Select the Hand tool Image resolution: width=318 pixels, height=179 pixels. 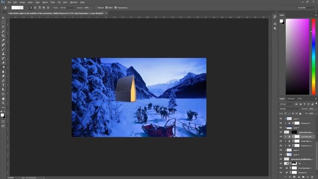click(x=3, y=98)
